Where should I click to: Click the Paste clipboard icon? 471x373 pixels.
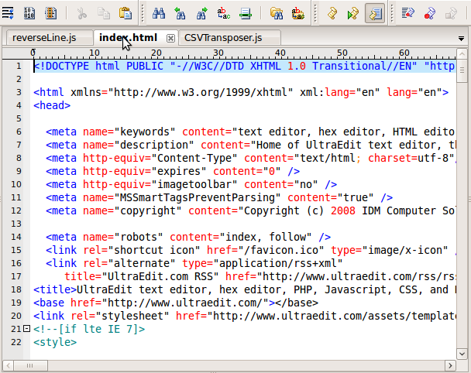point(125,13)
